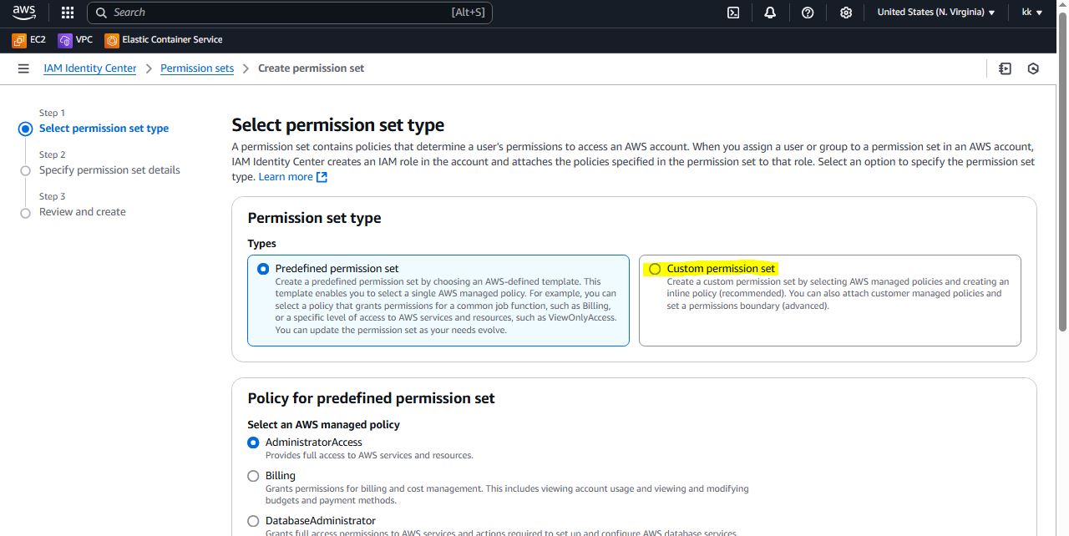This screenshot has height=536, width=1069.
Task: Select the DatabaseAdministrator policy radio
Action: 253,521
